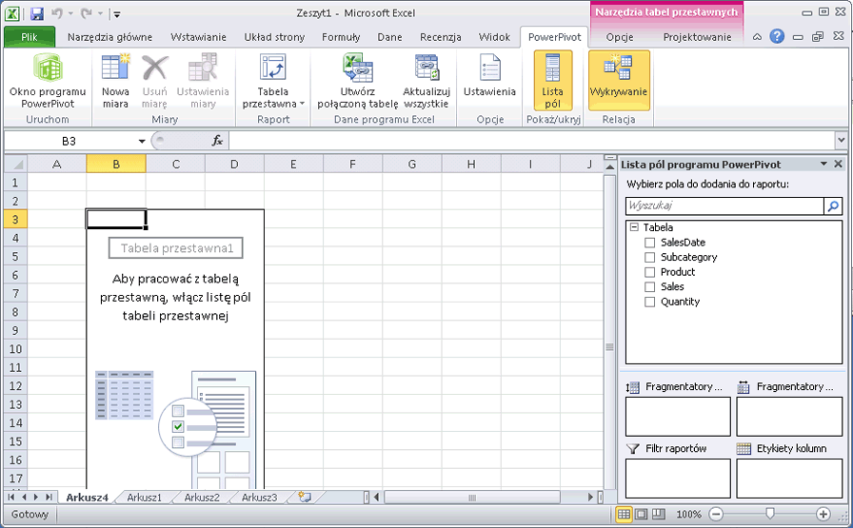Check the Product field

click(x=649, y=272)
